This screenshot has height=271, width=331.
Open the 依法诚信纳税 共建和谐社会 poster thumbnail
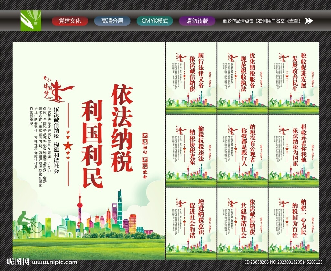[242, 223]
